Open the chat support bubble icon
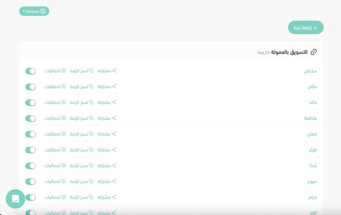Viewport: 341px width, 215px height. coord(15,199)
